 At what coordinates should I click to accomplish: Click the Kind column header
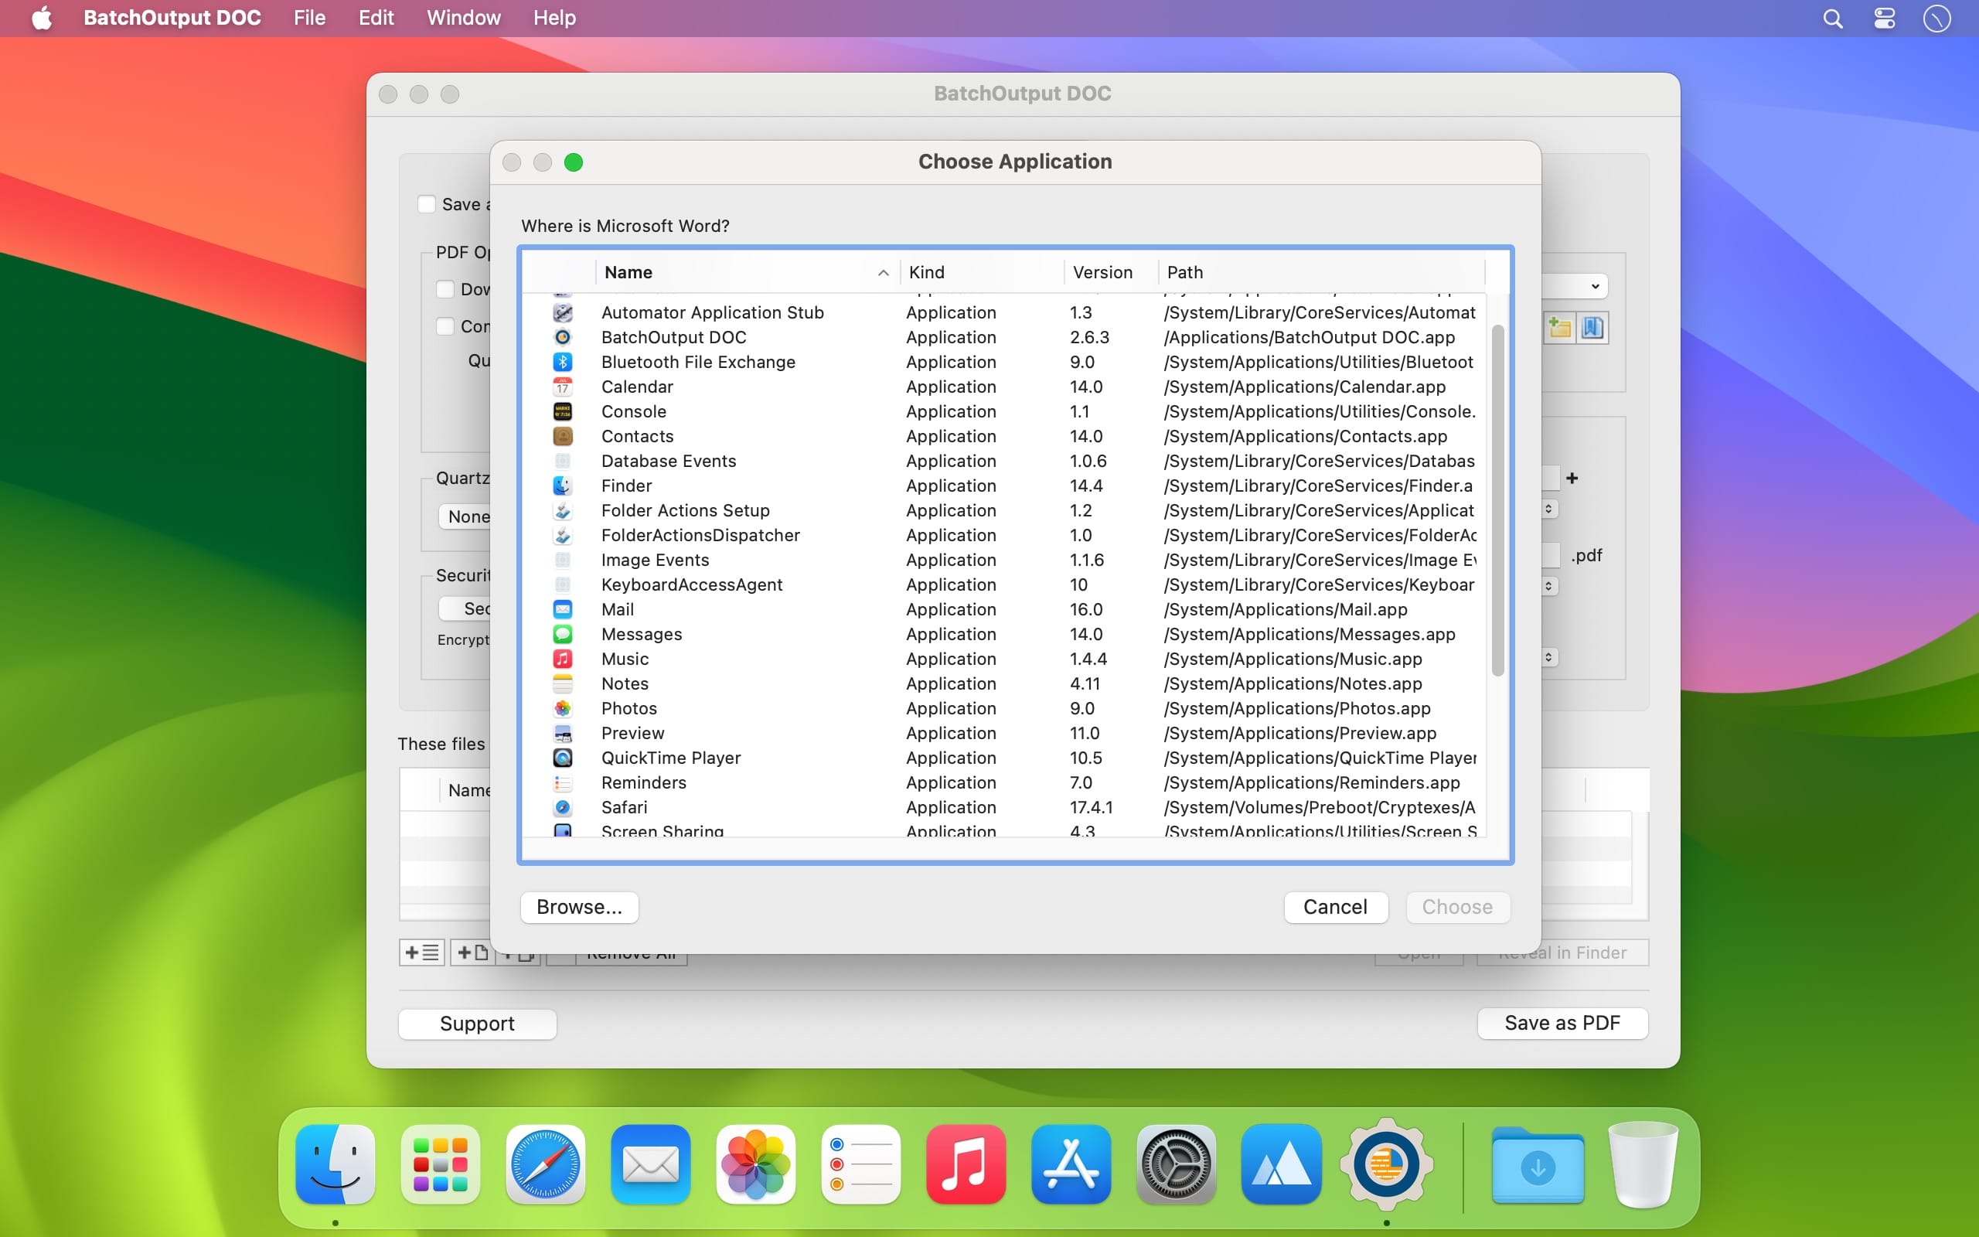point(982,272)
